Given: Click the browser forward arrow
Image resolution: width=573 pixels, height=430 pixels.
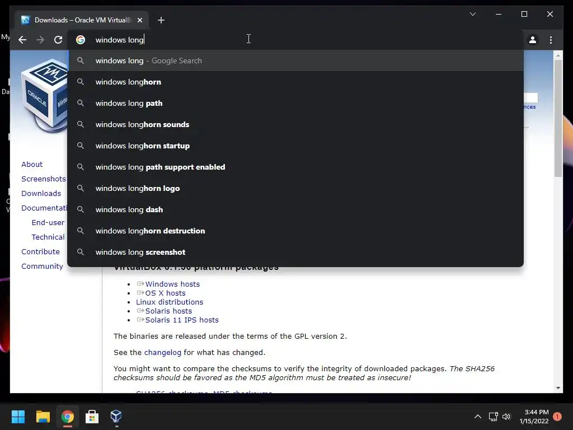Looking at the screenshot, I should coord(40,40).
